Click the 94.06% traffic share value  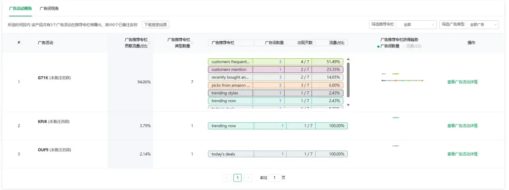click(144, 82)
